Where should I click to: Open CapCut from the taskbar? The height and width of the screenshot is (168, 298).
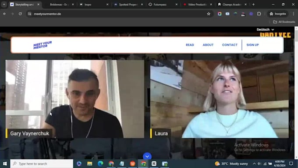[154, 164]
